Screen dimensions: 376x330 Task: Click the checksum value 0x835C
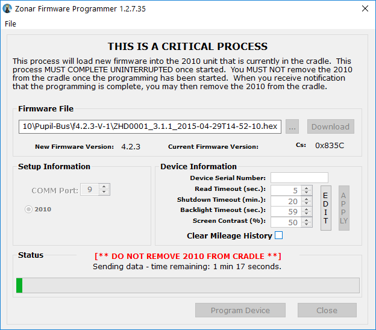[x=330, y=146]
